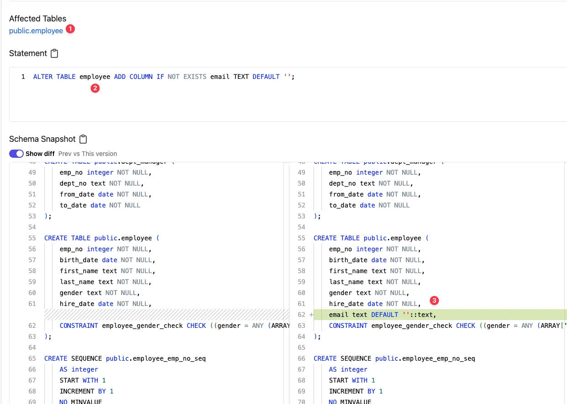This screenshot has width=567, height=404.
Task: Copy the Schema Snapshot to clipboard
Action: pos(83,139)
